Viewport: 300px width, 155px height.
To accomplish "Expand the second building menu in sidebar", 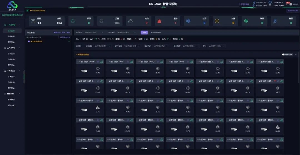I will point(13,48).
